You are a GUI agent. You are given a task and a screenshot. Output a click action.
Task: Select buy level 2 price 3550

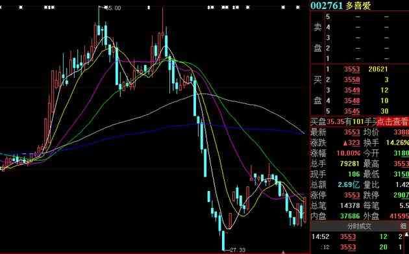coord(352,80)
